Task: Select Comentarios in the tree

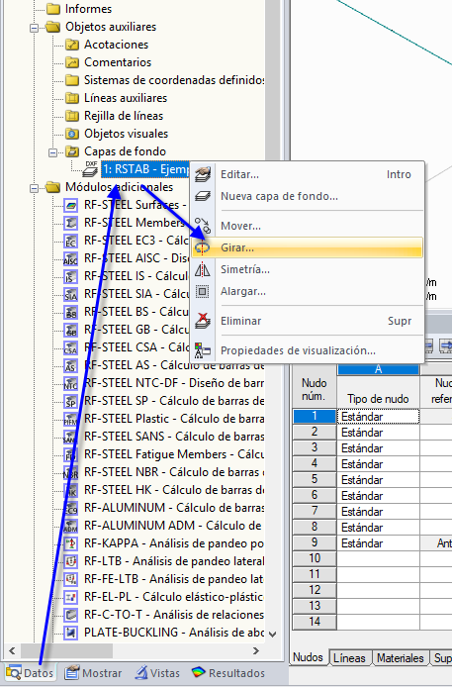Action: click(118, 62)
